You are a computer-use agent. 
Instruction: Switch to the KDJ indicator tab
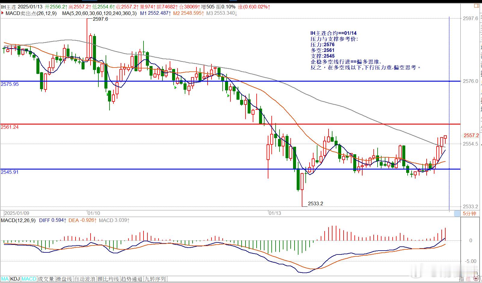click(x=15, y=279)
